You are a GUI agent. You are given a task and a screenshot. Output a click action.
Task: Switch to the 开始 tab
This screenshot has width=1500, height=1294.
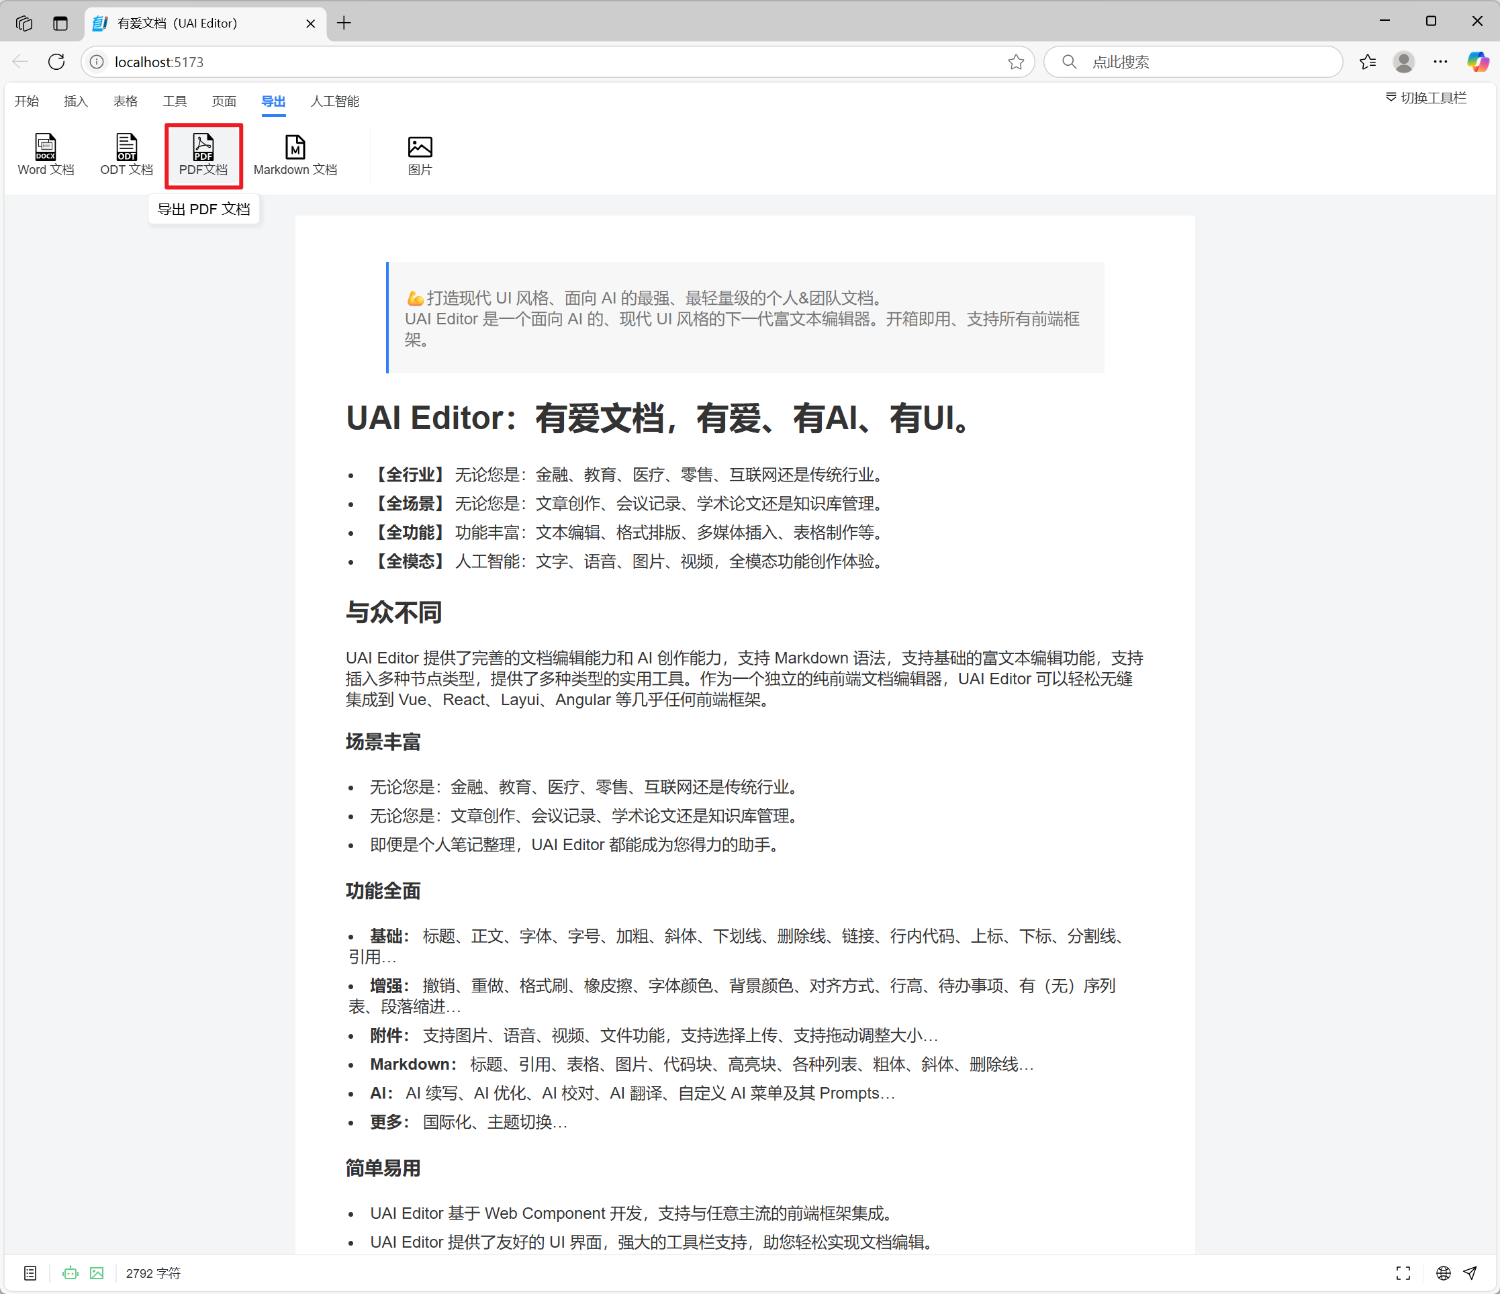(27, 101)
